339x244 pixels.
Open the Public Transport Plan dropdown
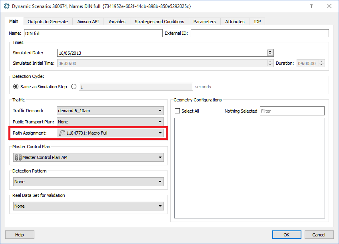(110, 122)
